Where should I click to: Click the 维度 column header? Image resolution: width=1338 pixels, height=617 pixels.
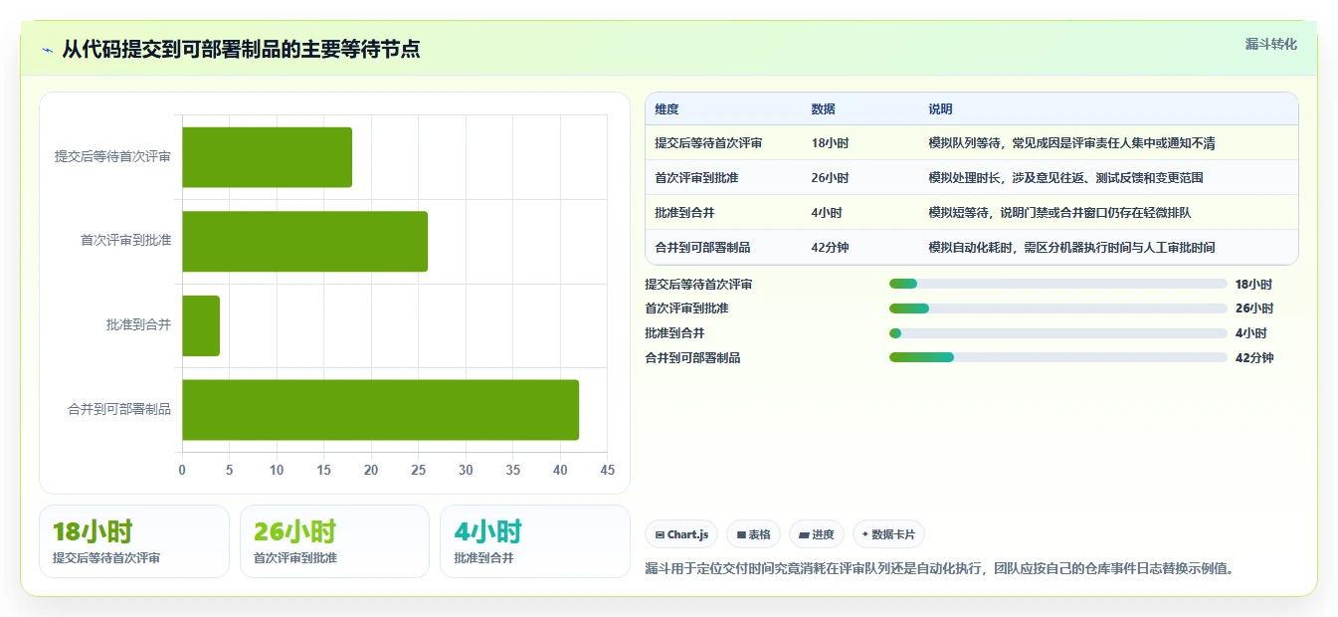coord(667,109)
